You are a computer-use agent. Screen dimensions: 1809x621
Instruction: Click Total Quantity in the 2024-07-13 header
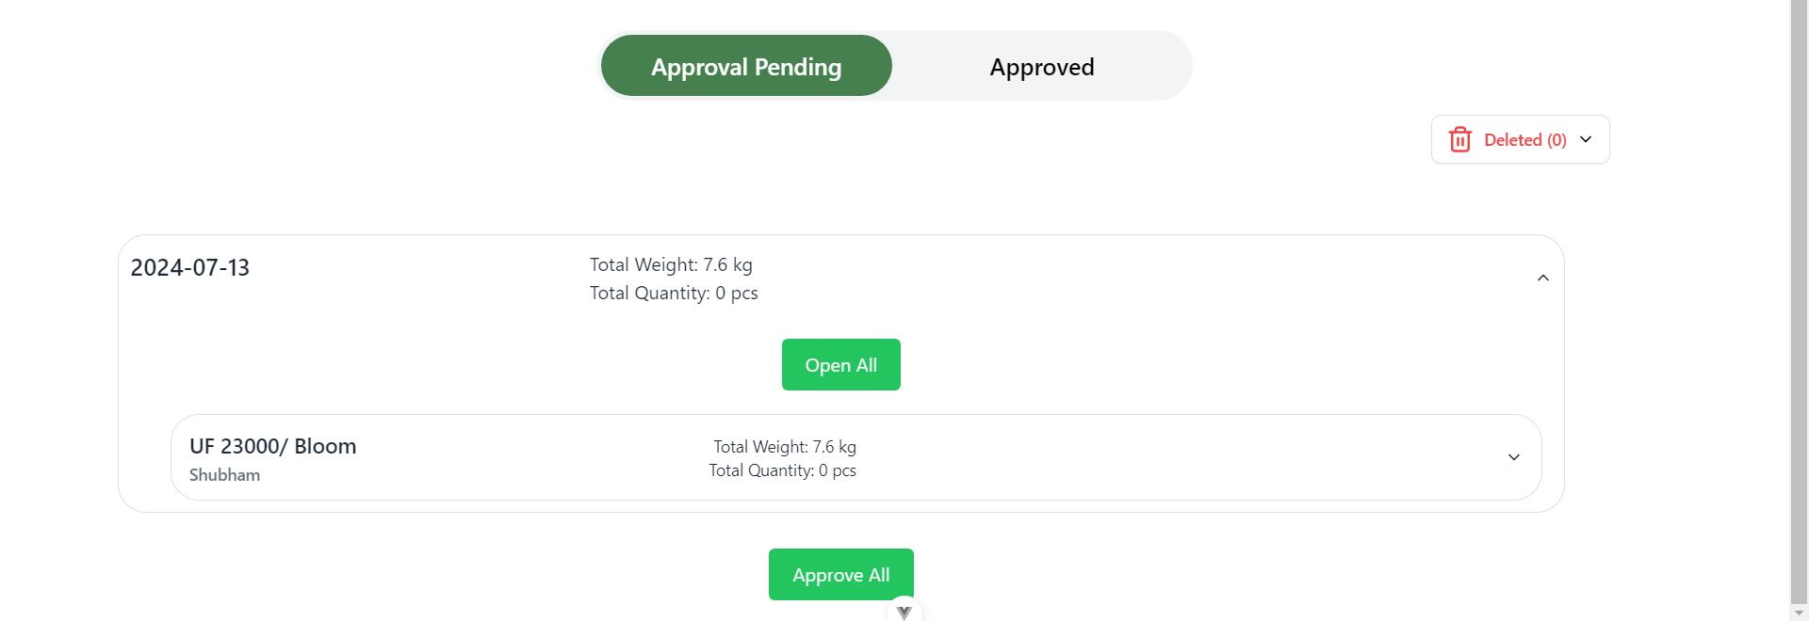(x=674, y=294)
